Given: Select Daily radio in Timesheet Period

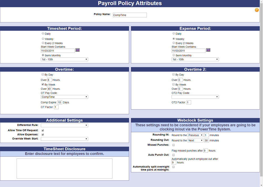Looking at the screenshot, I should [43, 34].
